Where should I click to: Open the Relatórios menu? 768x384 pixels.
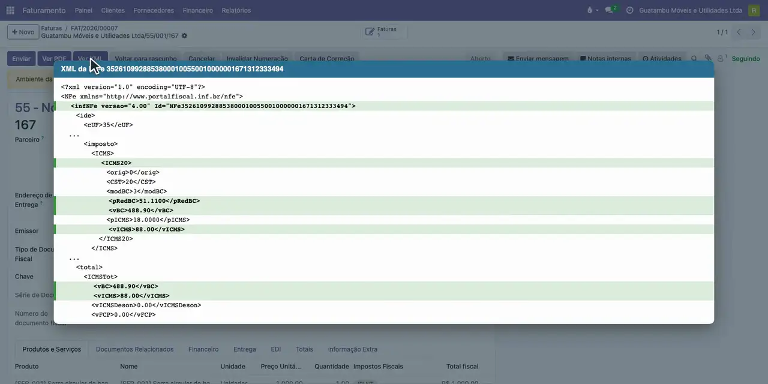(x=236, y=10)
